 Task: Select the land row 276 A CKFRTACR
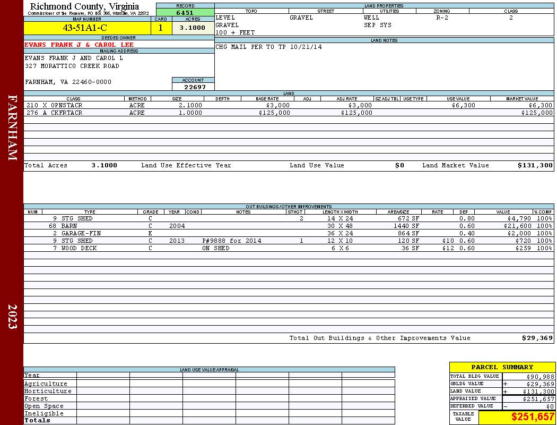(289, 113)
